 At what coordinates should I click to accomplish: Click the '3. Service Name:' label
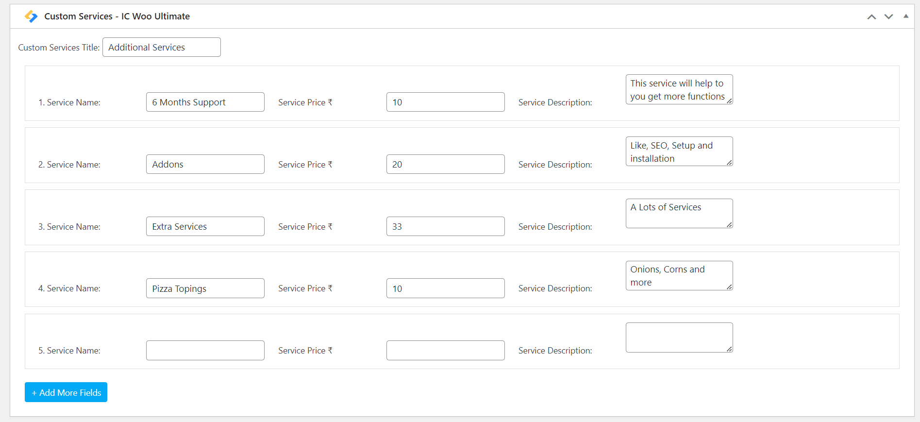pos(69,227)
